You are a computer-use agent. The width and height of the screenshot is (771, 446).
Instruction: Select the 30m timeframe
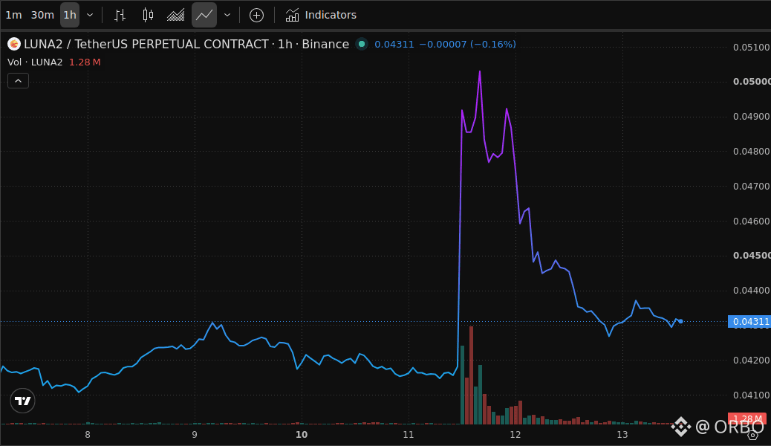42,15
